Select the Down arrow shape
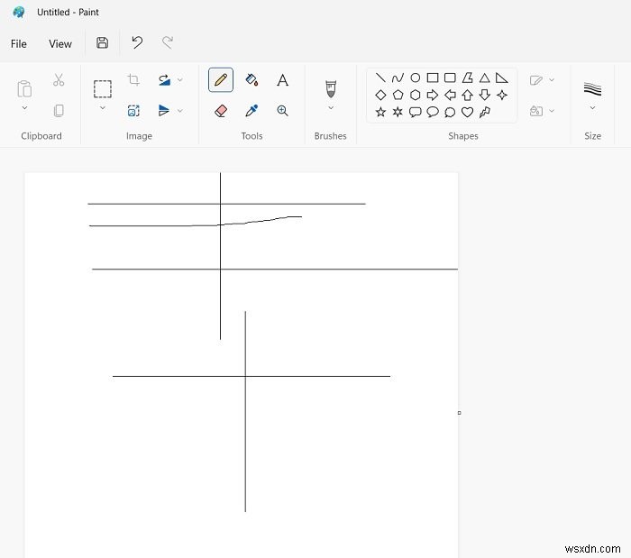Image resolution: width=631 pixels, height=558 pixels. [485, 95]
